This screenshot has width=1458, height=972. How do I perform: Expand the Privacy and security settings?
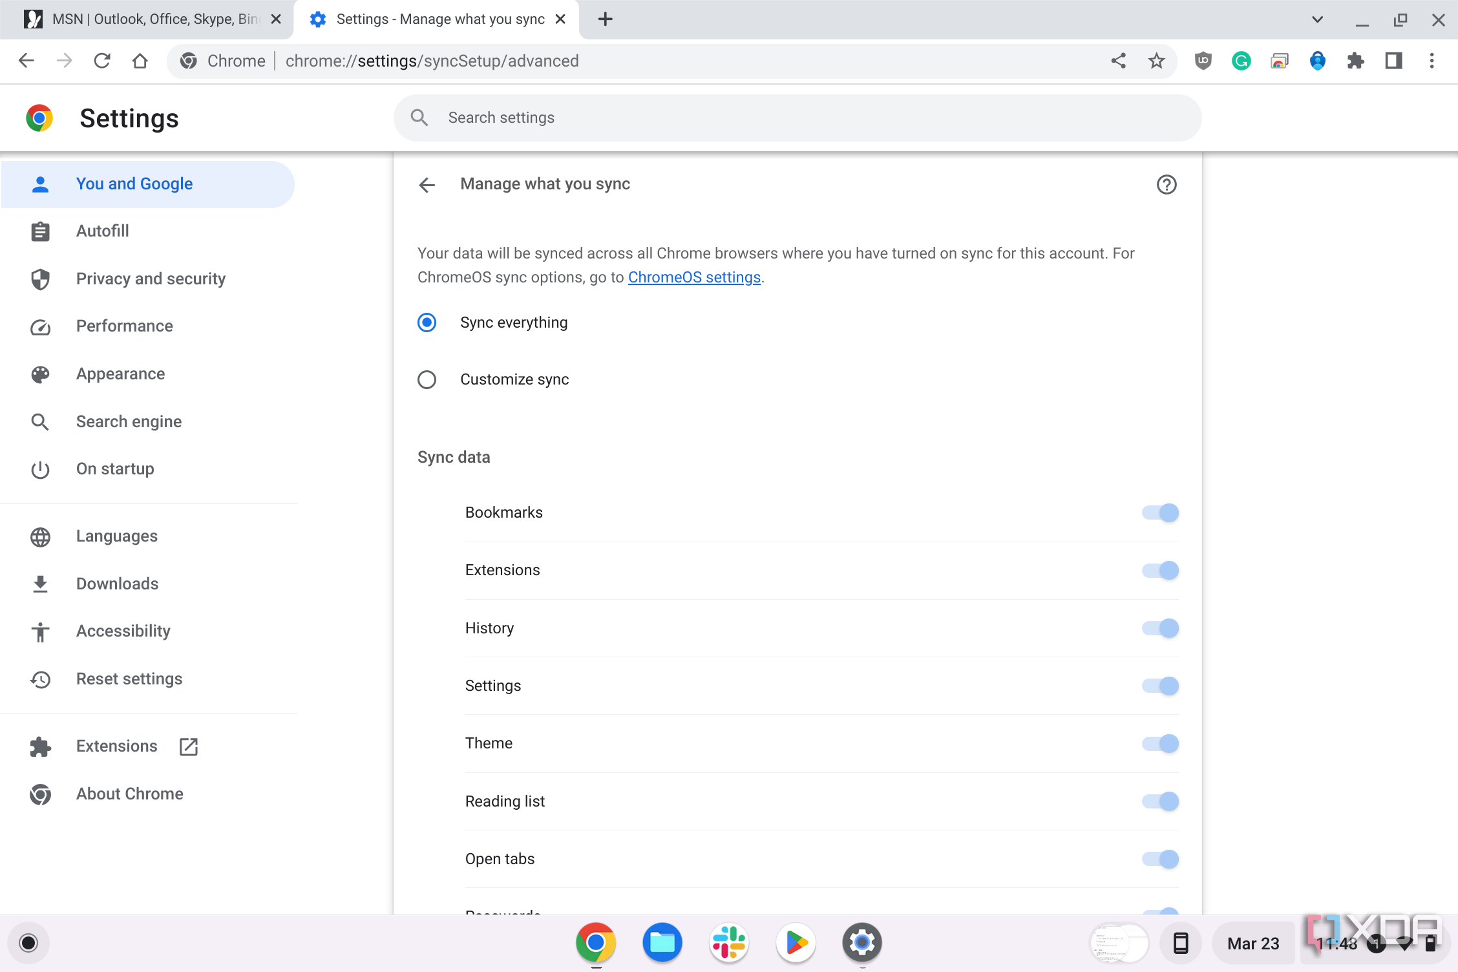click(x=151, y=279)
